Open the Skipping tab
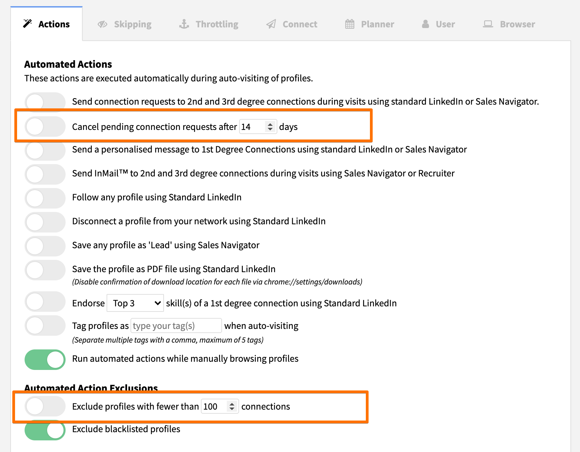This screenshot has width=580, height=452. point(125,24)
